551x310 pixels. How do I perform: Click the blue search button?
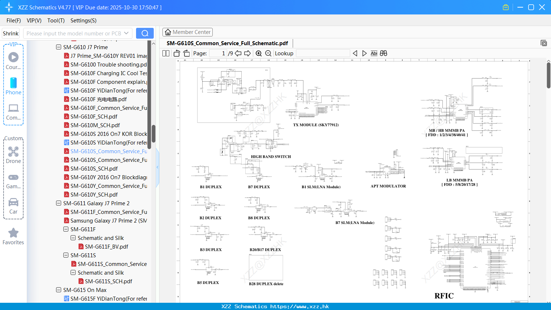tap(145, 33)
